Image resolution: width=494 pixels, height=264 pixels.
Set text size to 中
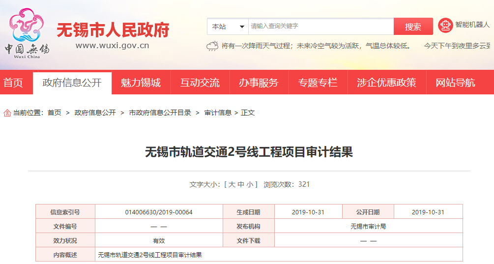(x=241, y=184)
